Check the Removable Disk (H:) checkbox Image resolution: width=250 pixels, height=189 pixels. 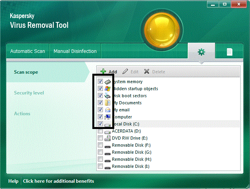pyautogui.click(x=100, y=159)
